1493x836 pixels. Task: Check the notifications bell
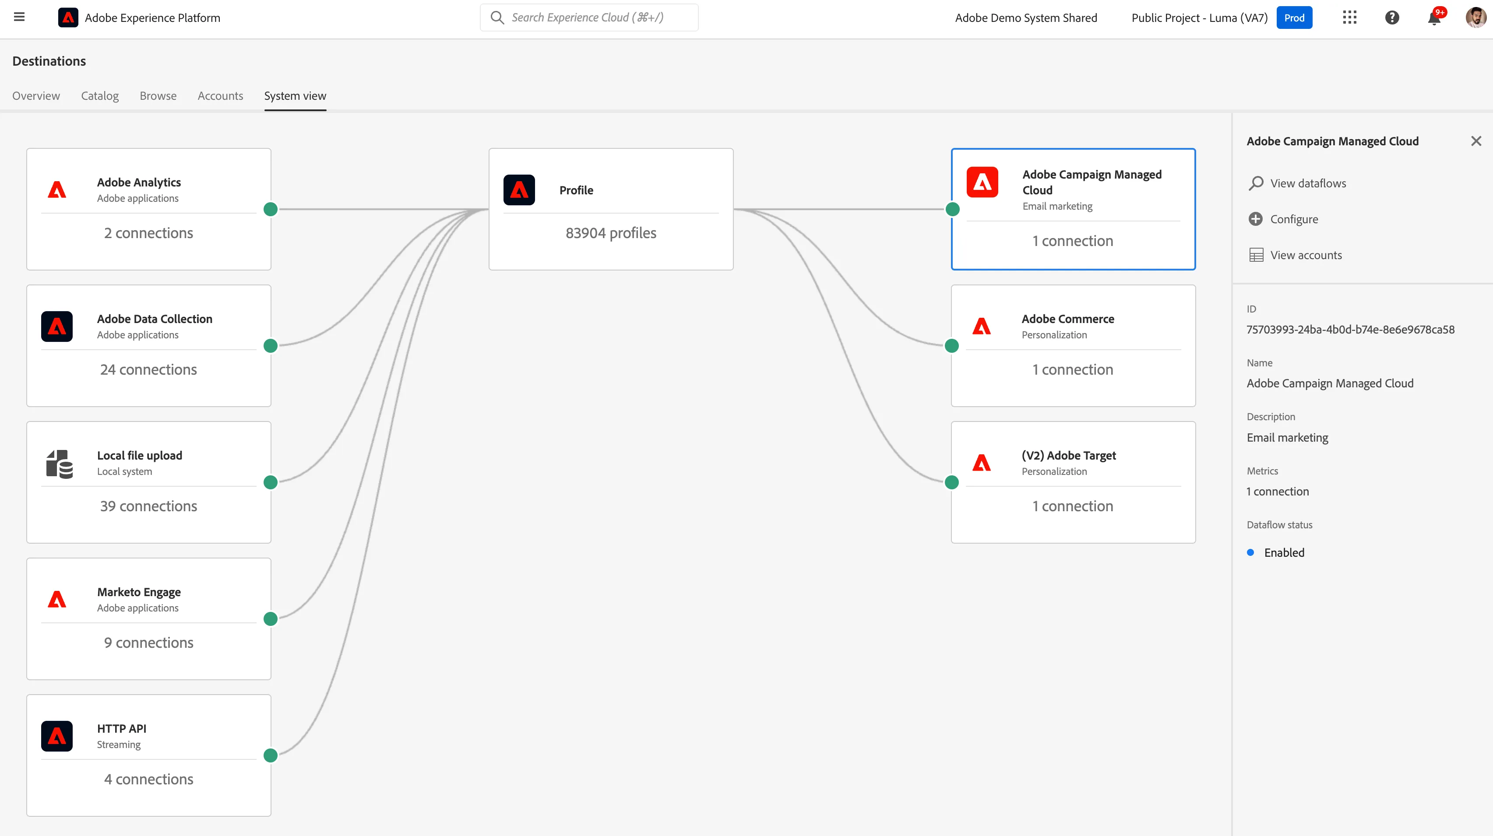point(1434,18)
